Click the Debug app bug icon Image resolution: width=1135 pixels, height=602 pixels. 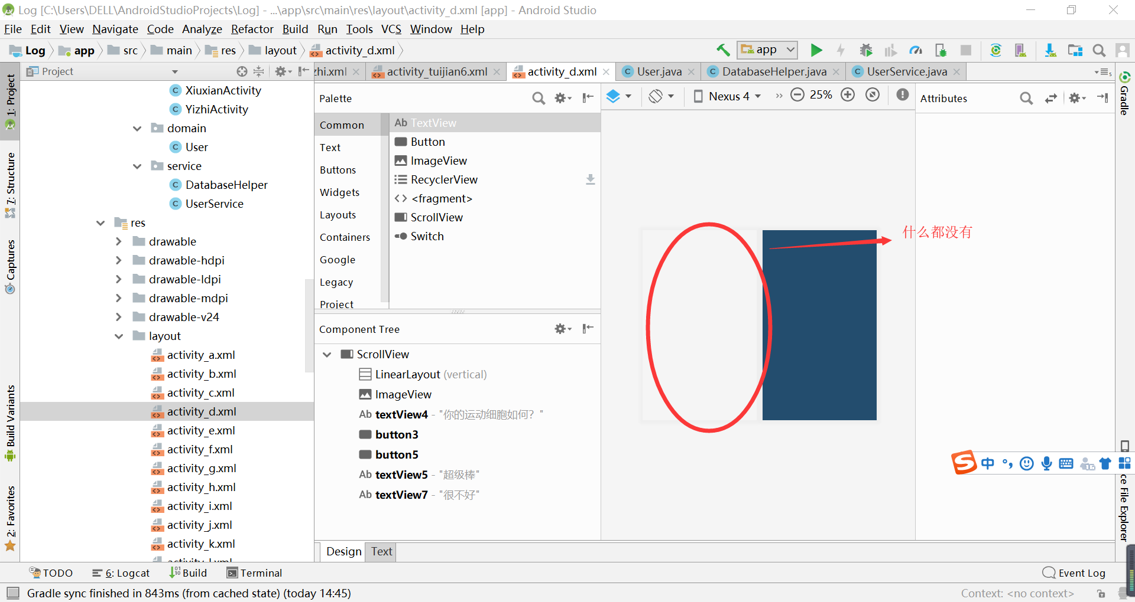866,50
